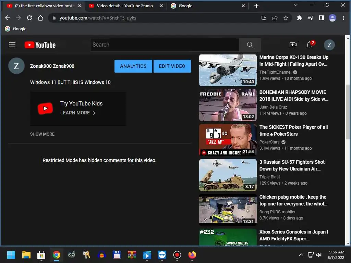
Task: Expand description with SHOW MORE
Action: (x=42, y=134)
